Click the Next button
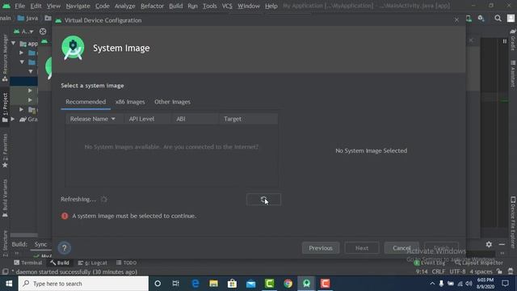Viewport: 517px width, 291px height. [x=362, y=248]
